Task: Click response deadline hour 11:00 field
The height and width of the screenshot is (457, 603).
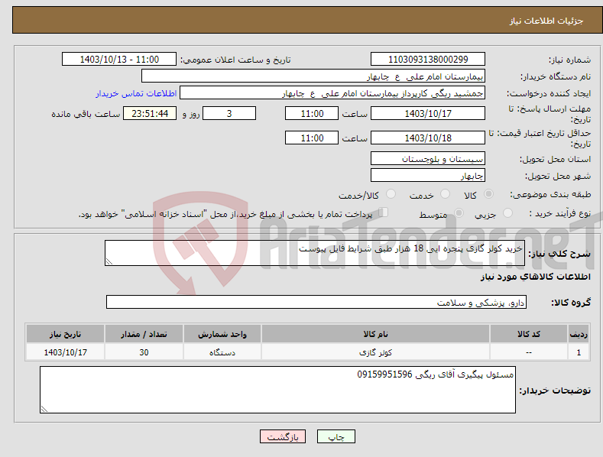Action: (312, 113)
